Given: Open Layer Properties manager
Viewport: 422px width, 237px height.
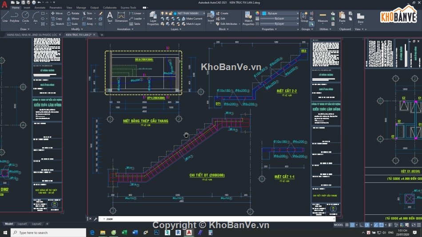Looking at the screenshot, I should [x=153, y=19].
